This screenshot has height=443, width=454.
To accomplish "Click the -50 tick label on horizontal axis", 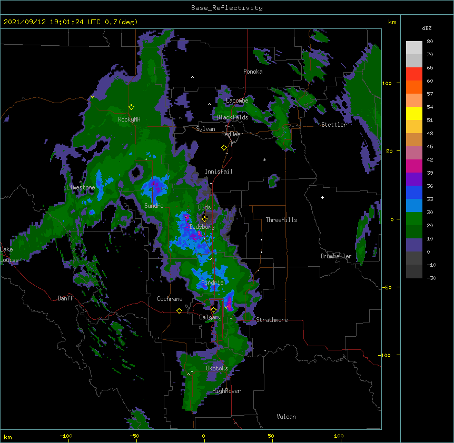I will [134, 436].
